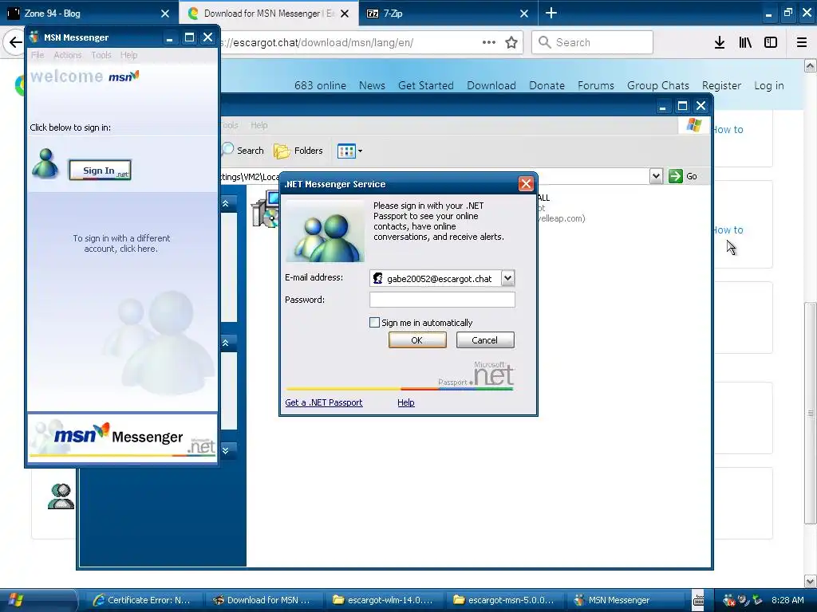Click Cancel in the sign-in dialog
This screenshot has width=817, height=612.
(484, 339)
